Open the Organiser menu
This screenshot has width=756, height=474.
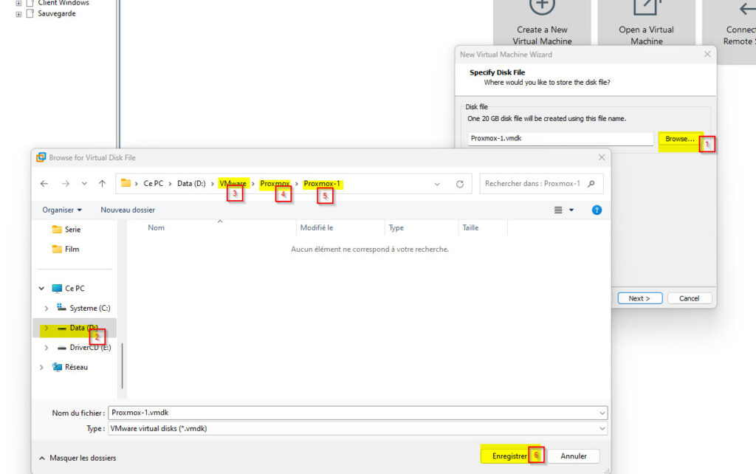point(62,210)
